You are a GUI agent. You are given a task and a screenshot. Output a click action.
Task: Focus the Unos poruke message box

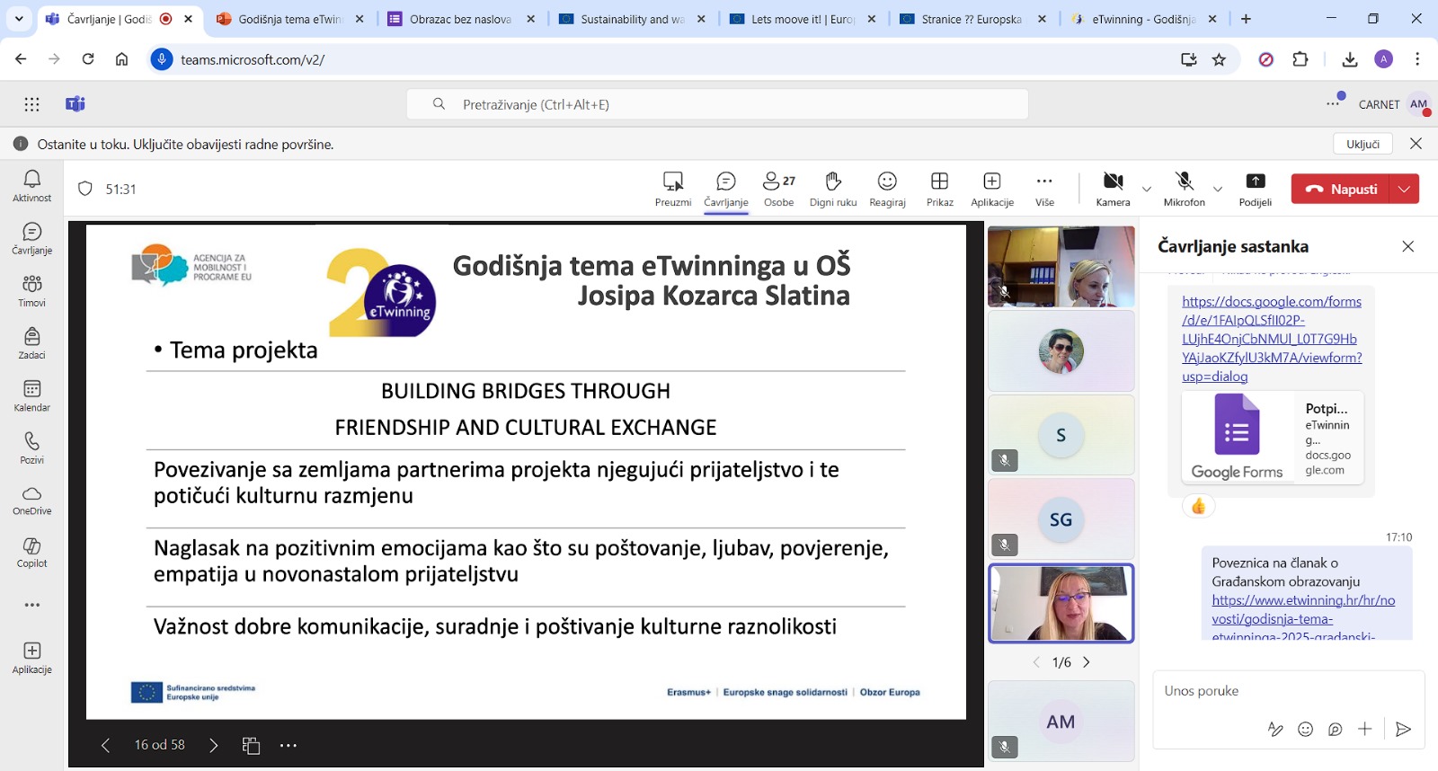(x=1288, y=691)
